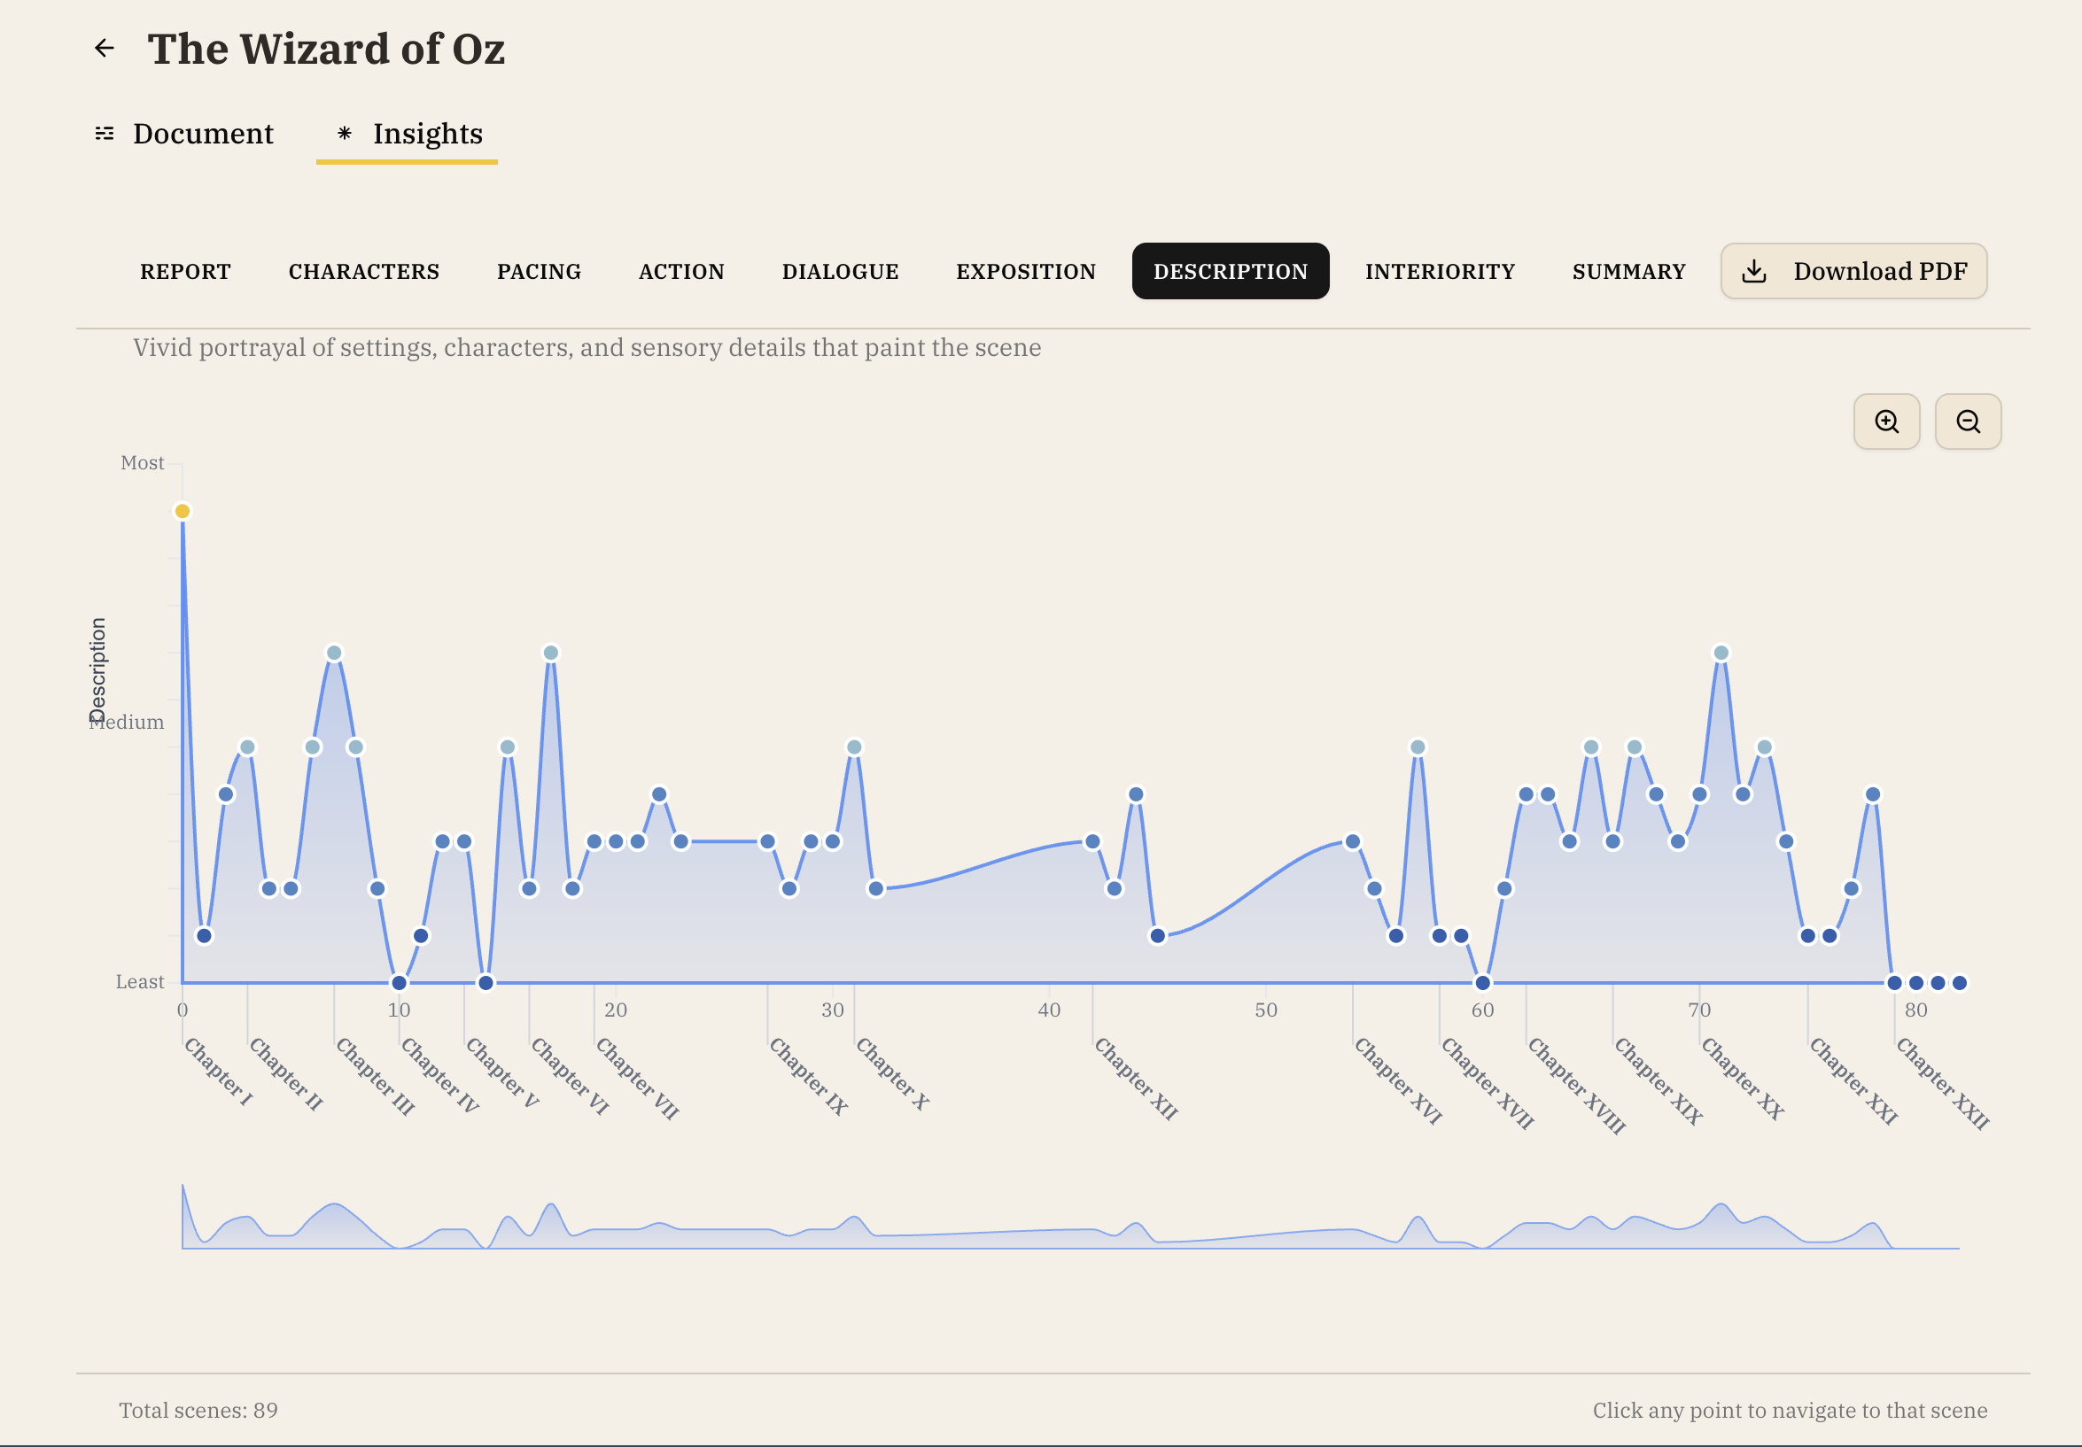Select the zoom out magnifier icon
The image size is (2082, 1447).
(x=1968, y=422)
